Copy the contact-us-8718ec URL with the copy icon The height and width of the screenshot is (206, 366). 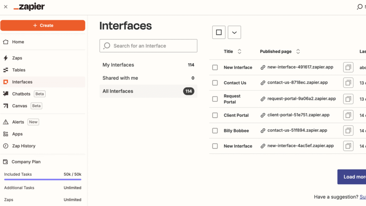(348, 83)
